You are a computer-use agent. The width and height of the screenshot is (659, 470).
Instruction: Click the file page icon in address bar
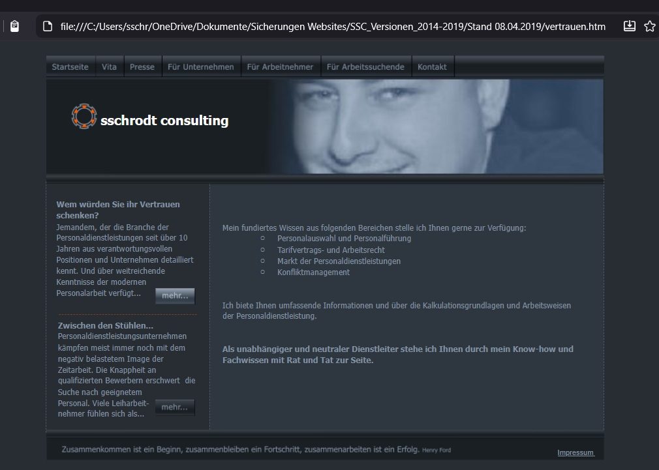47,26
